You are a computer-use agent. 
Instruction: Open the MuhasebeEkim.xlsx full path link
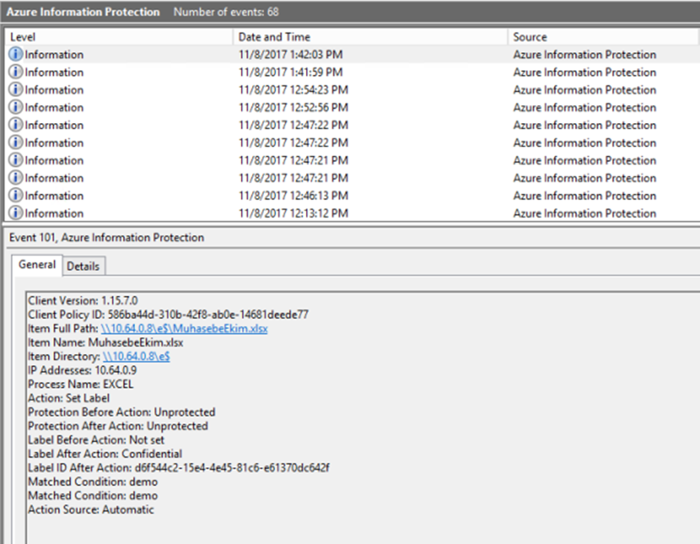(184, 328)
